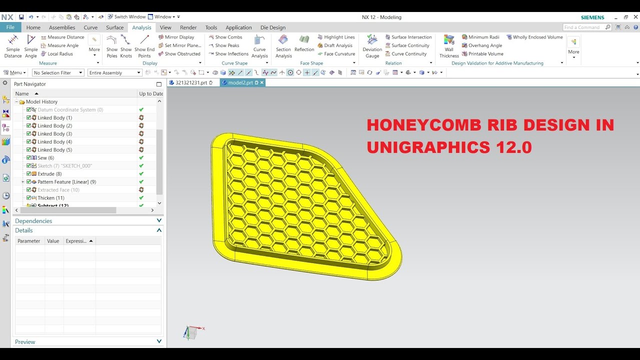Toggle checkbox for Linked Body (5)
Image resolution: width=640 pixels, height=360 pixels.
(29, 150)
